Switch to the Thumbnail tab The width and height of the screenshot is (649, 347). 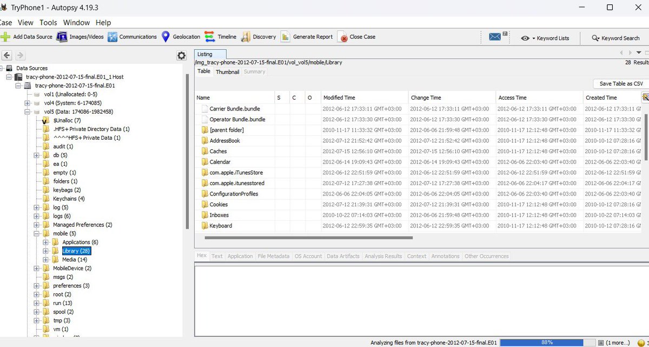coord(227,71)
